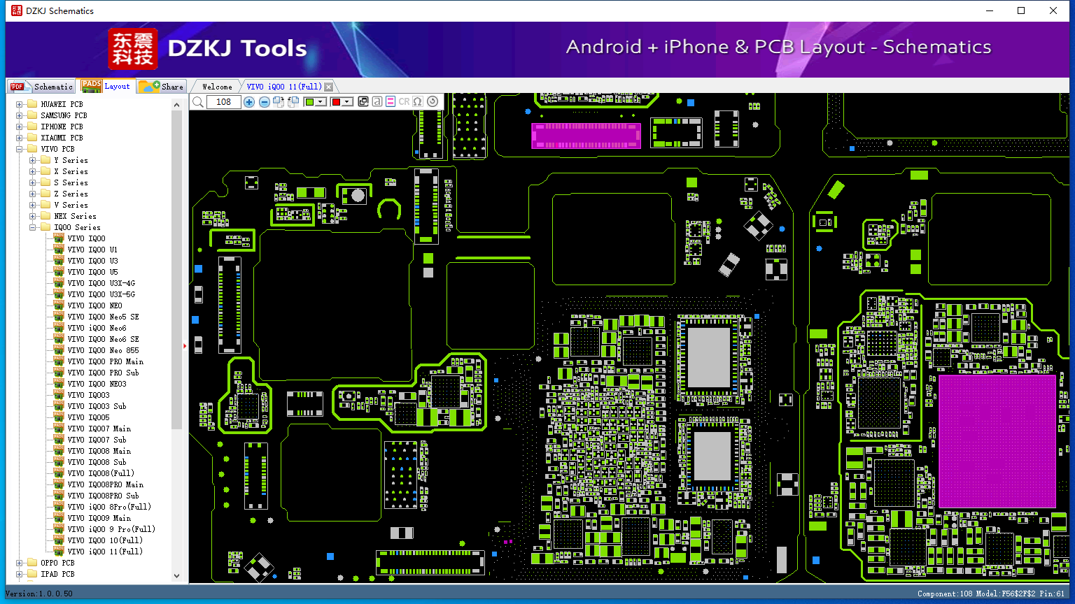Select VIVO IQOO U3X-5G tree entry
The width and height of the screenshot is (1075, 604).
click(101, 294)
